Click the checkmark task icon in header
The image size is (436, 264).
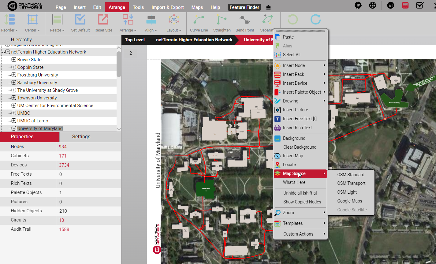pos(420,5)
